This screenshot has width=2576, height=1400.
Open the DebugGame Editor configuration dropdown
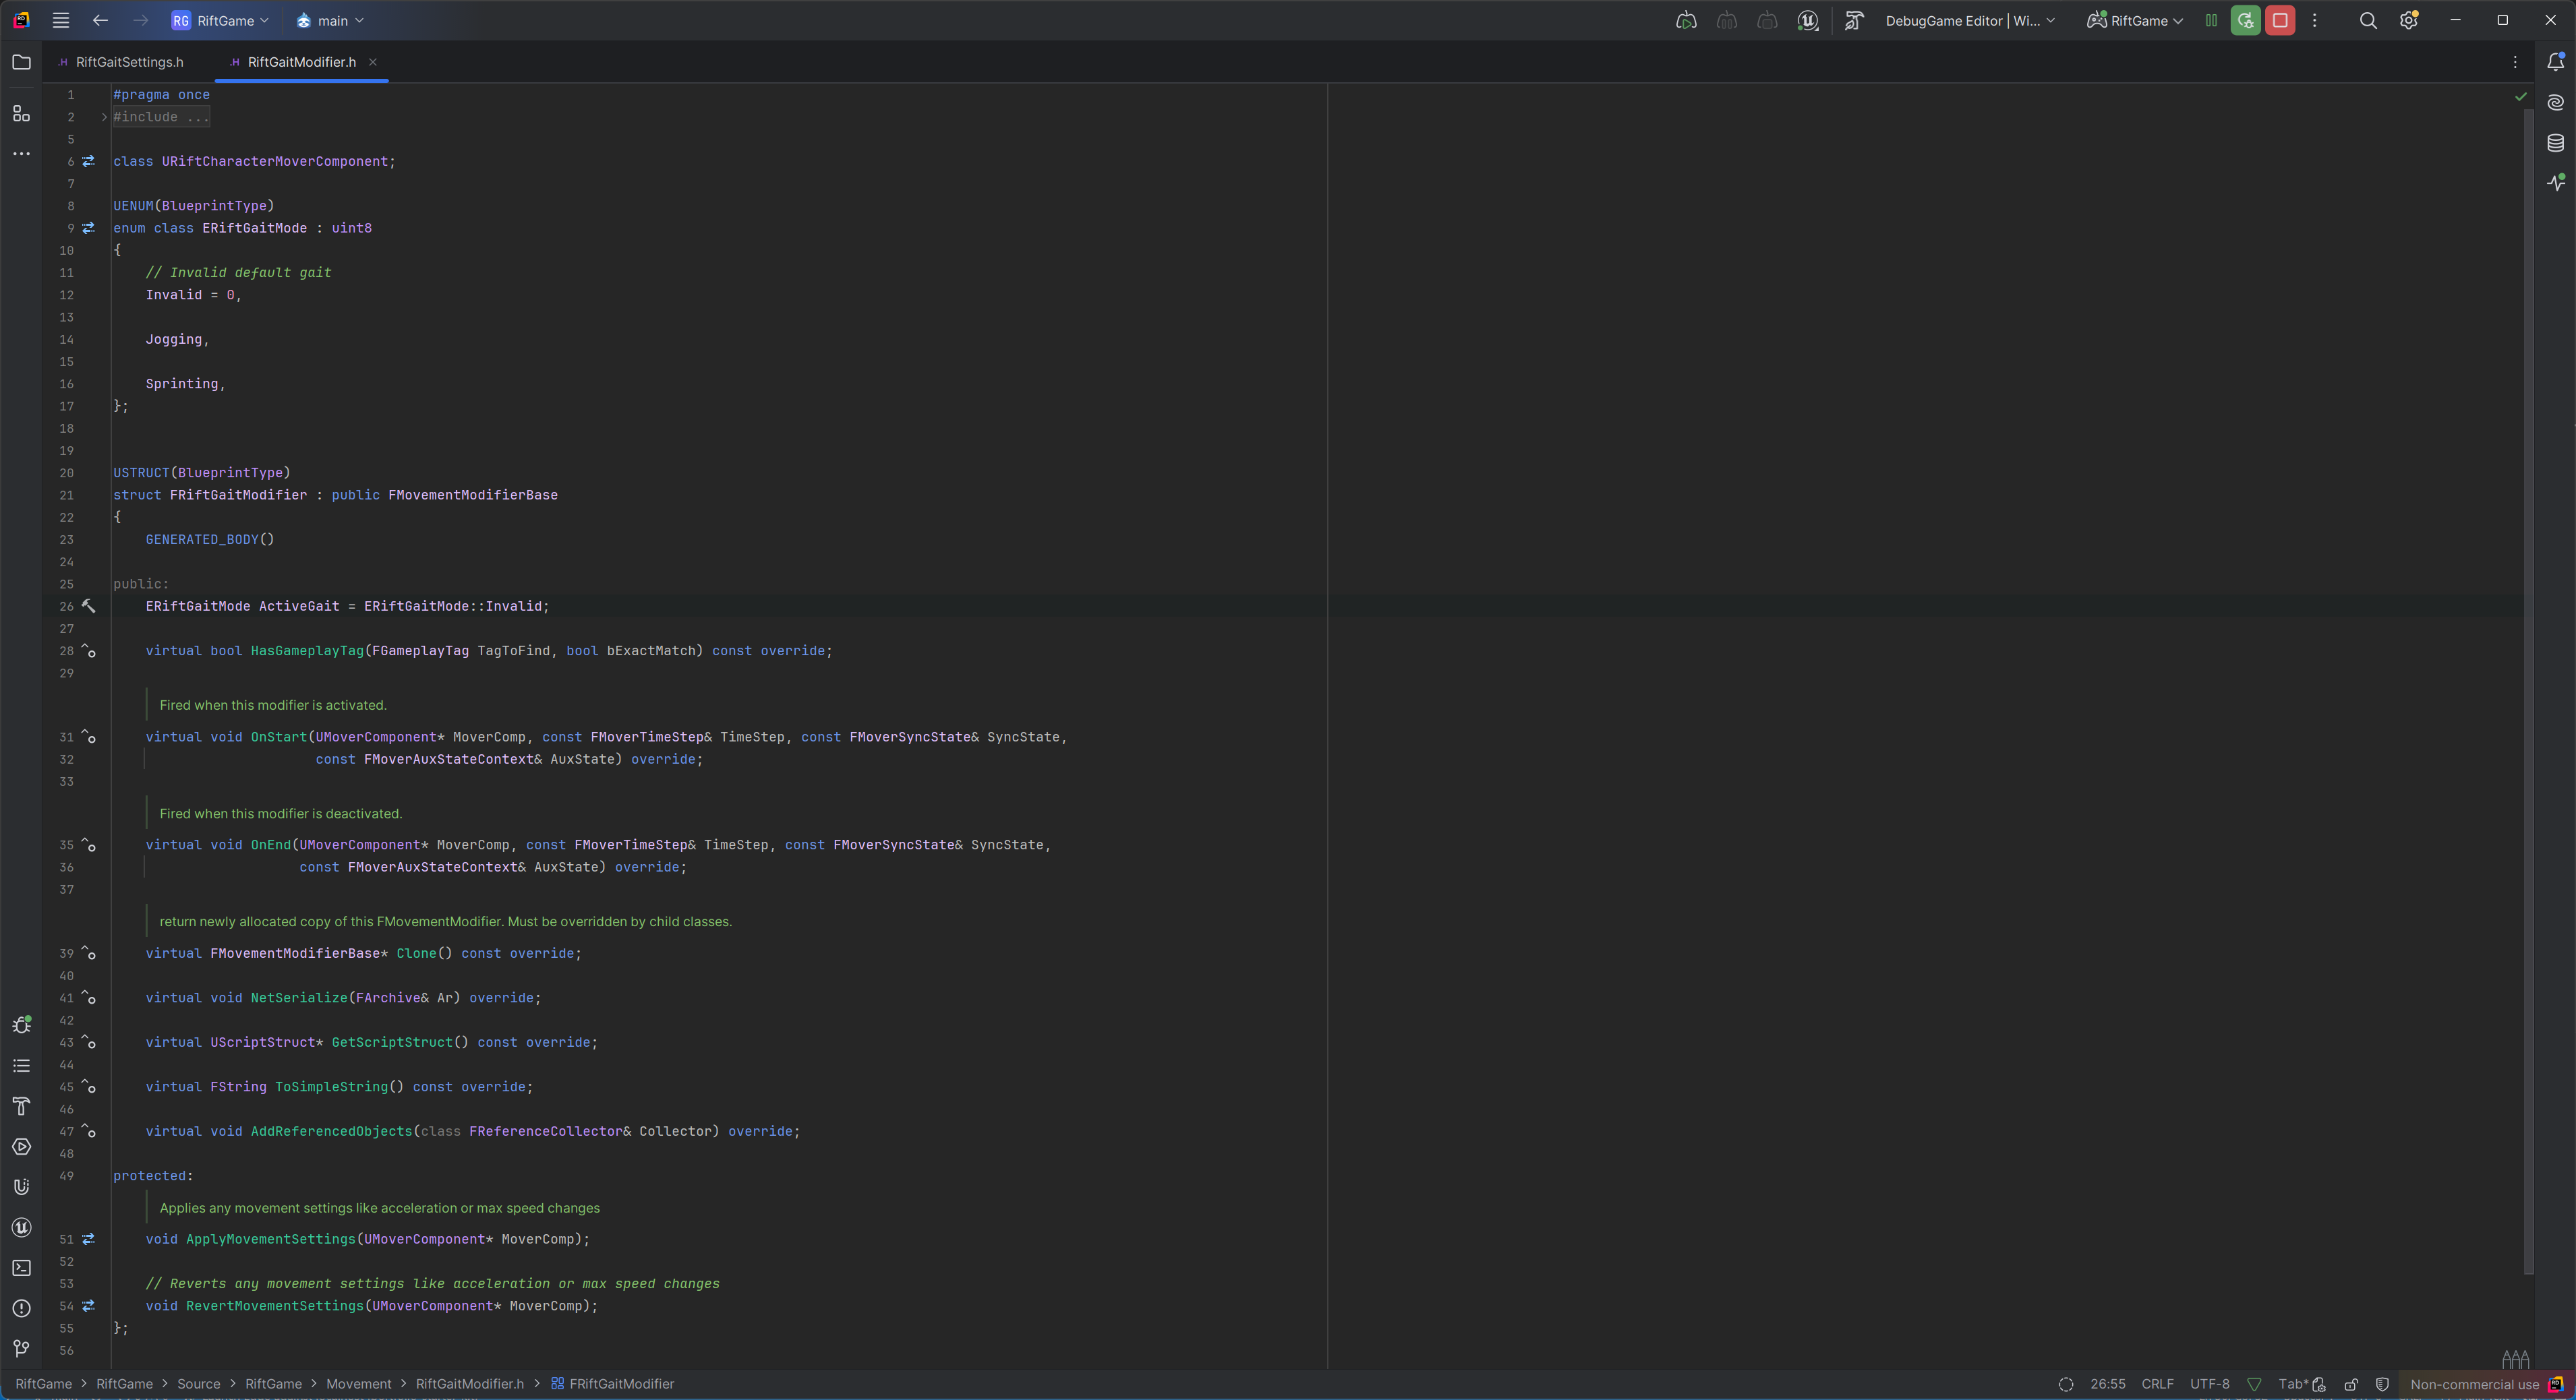[x=1970, y=20]
